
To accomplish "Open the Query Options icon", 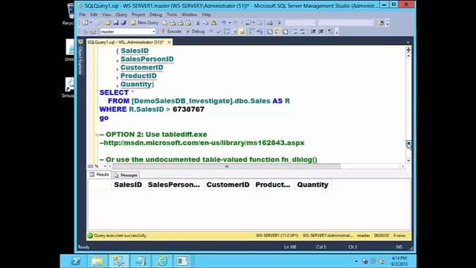I will coord(234,31).
